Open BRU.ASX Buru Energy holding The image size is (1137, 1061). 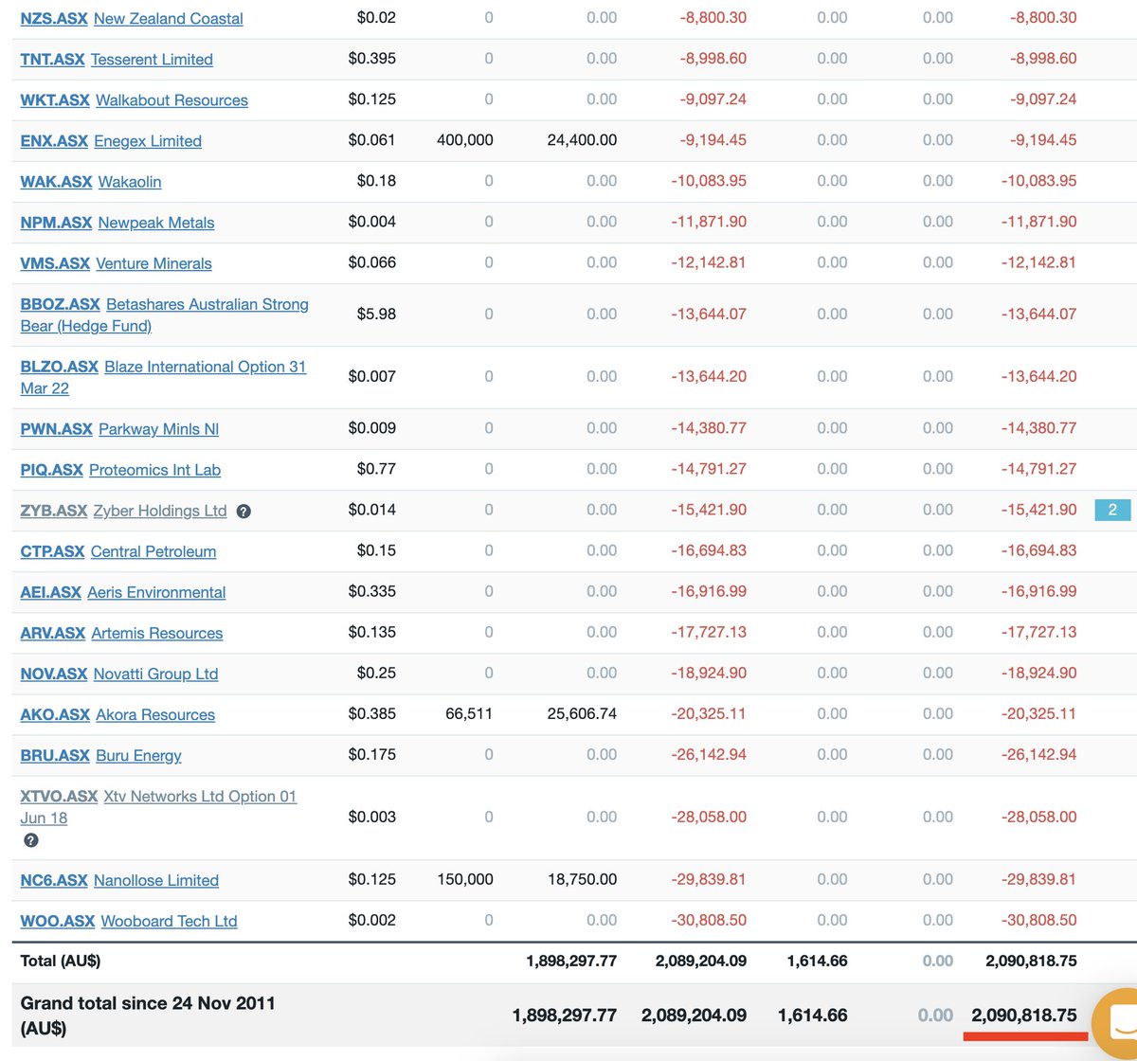100,754
